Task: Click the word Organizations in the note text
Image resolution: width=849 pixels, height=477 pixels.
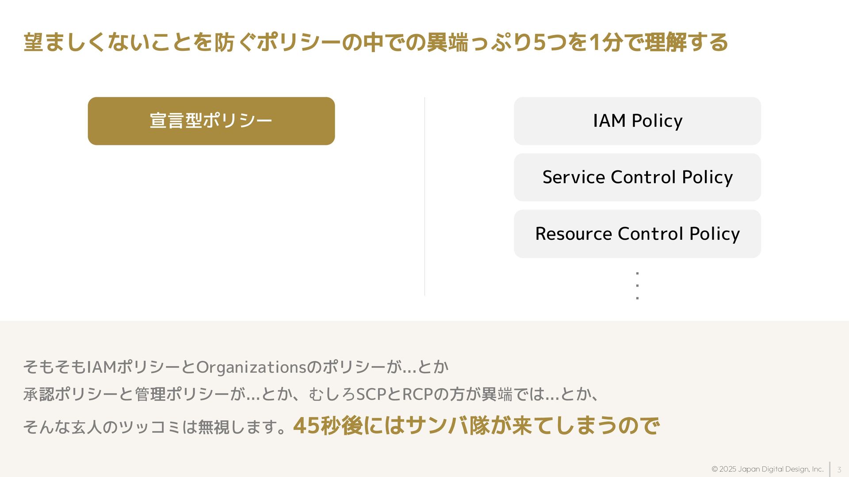Action: (x=251, y=367)
